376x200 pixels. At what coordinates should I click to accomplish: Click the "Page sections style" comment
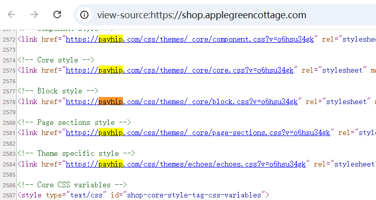pyautogui.click(x=74, y=122)
